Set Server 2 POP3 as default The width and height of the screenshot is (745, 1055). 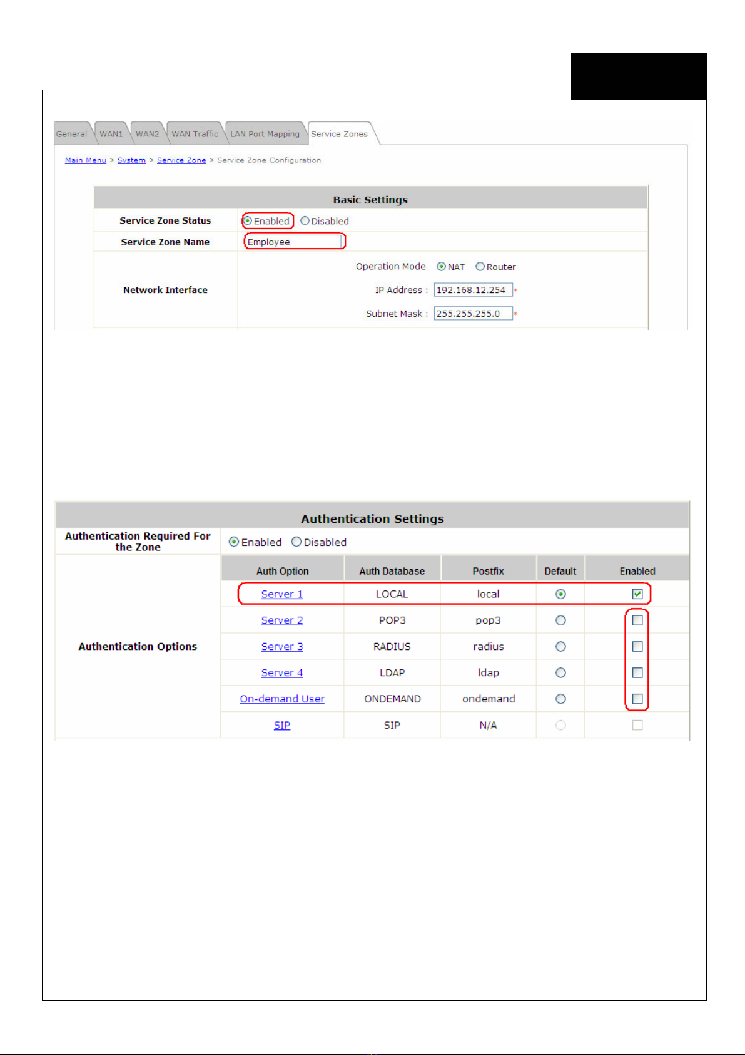pos(560,620)
